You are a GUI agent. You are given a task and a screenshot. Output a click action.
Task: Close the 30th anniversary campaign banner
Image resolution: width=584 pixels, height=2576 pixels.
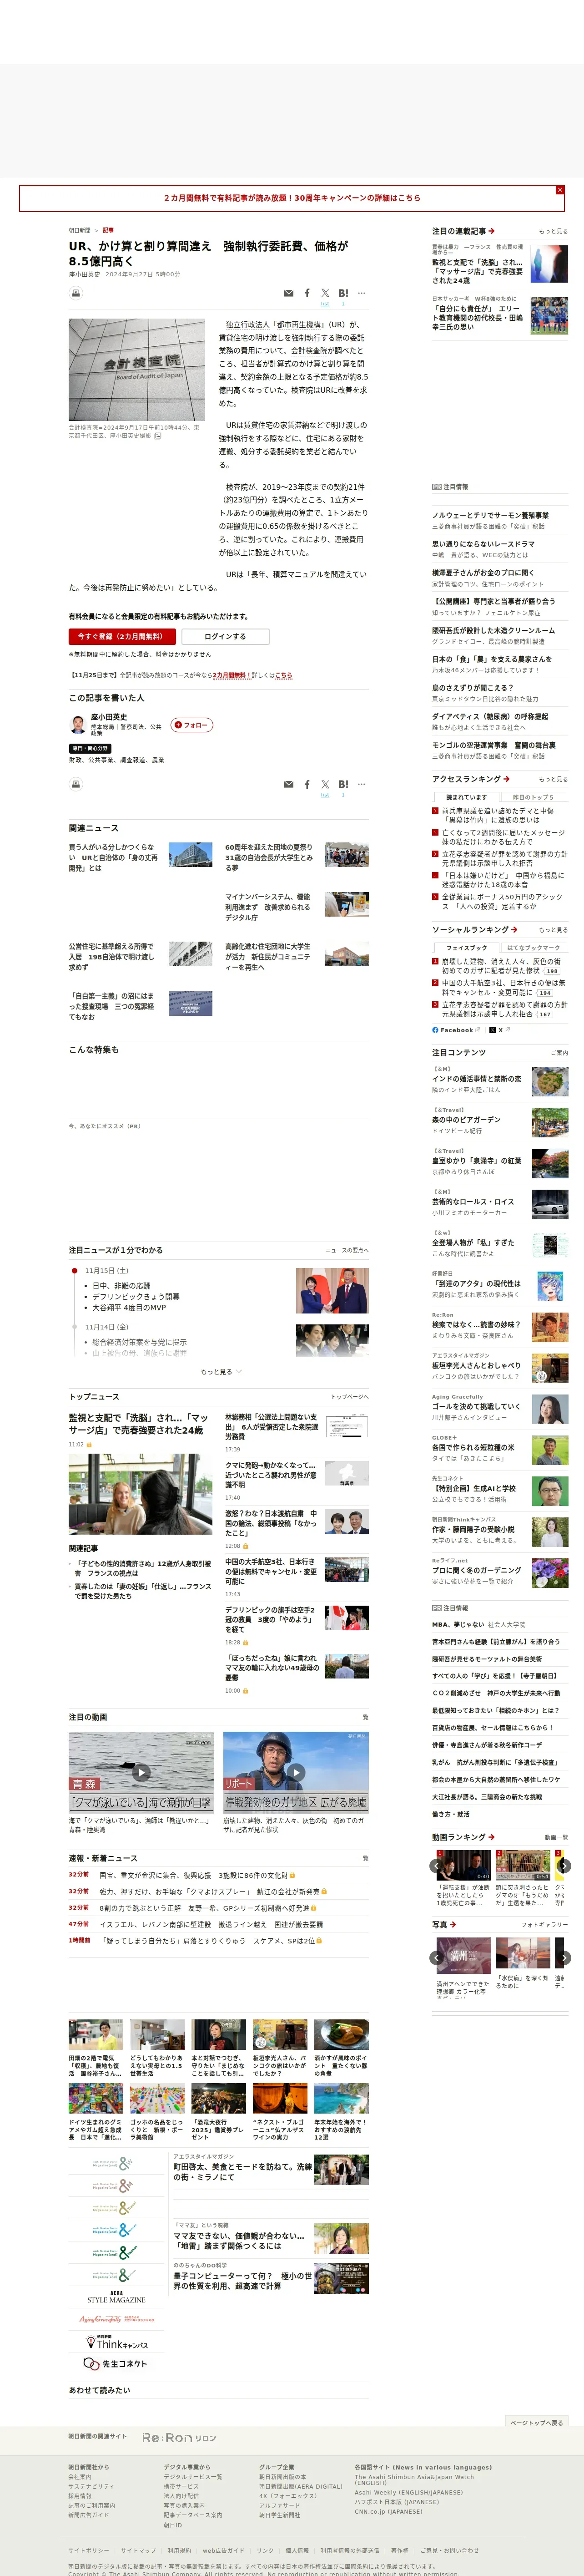pos(559,190)
